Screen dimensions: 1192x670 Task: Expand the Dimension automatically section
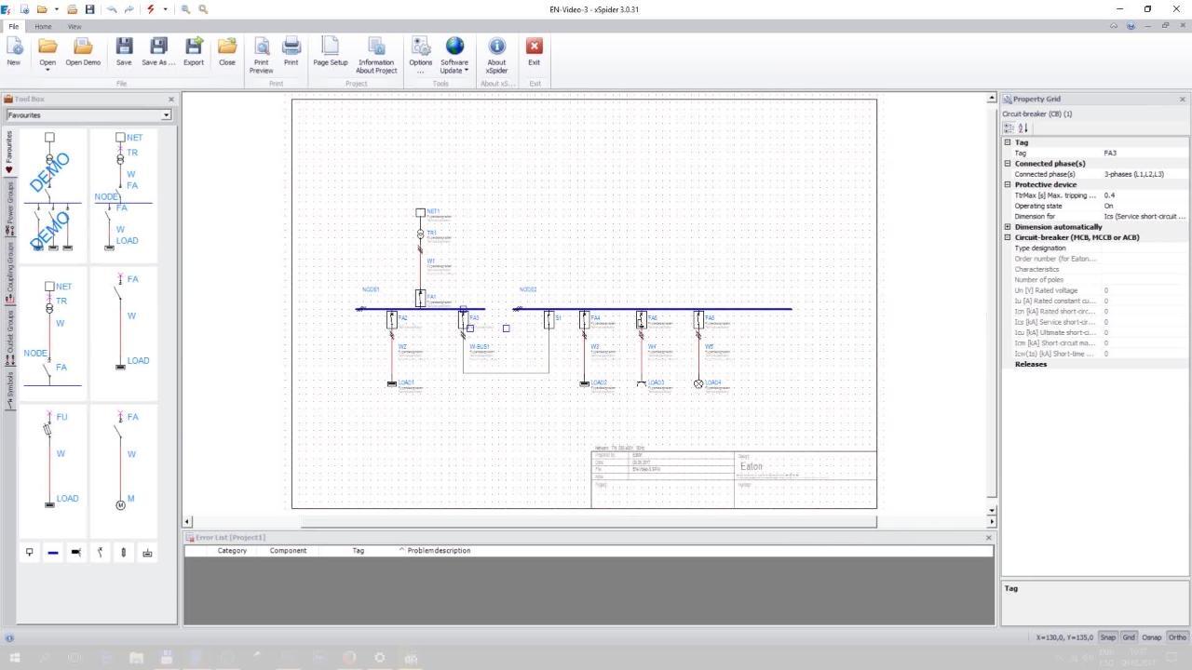pyautogui.click(x=1008, y=227)
